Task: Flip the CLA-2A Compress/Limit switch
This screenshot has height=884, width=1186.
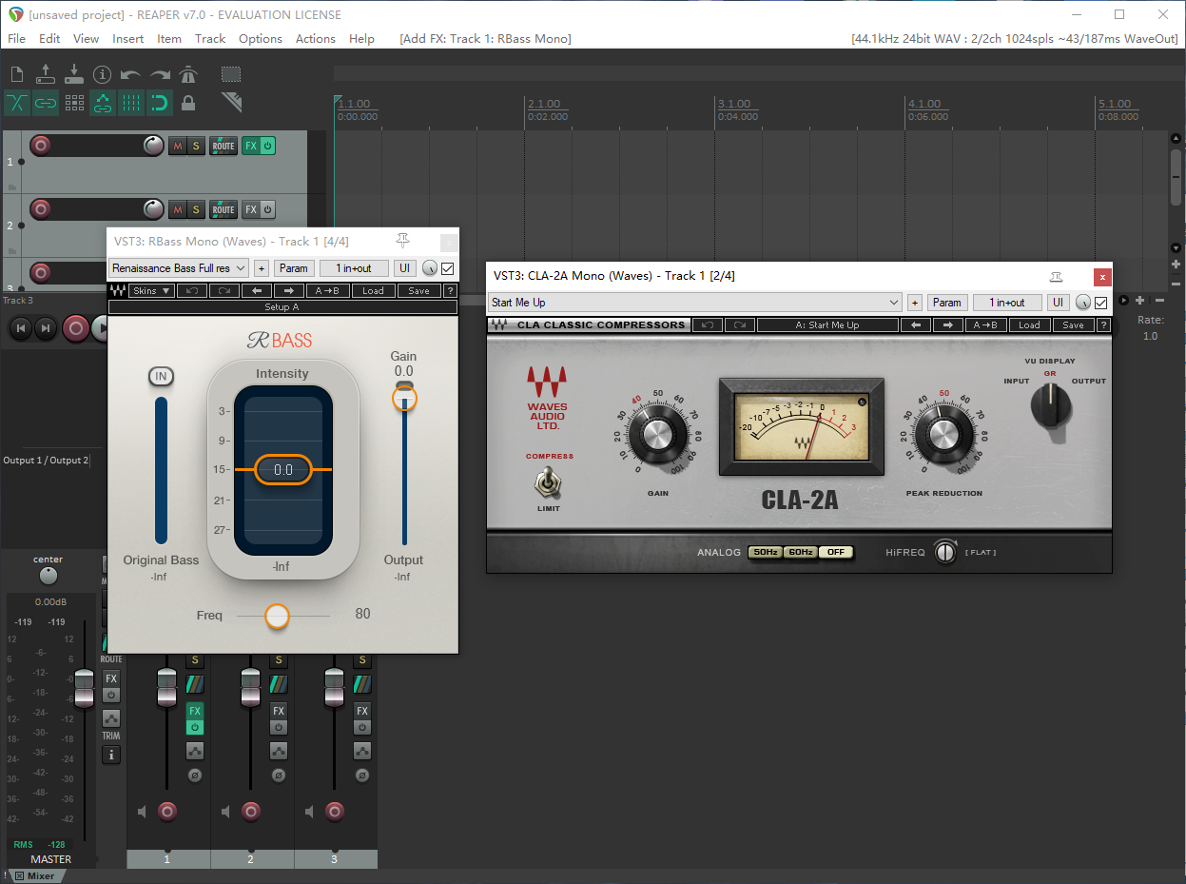Action: point(549,484)
